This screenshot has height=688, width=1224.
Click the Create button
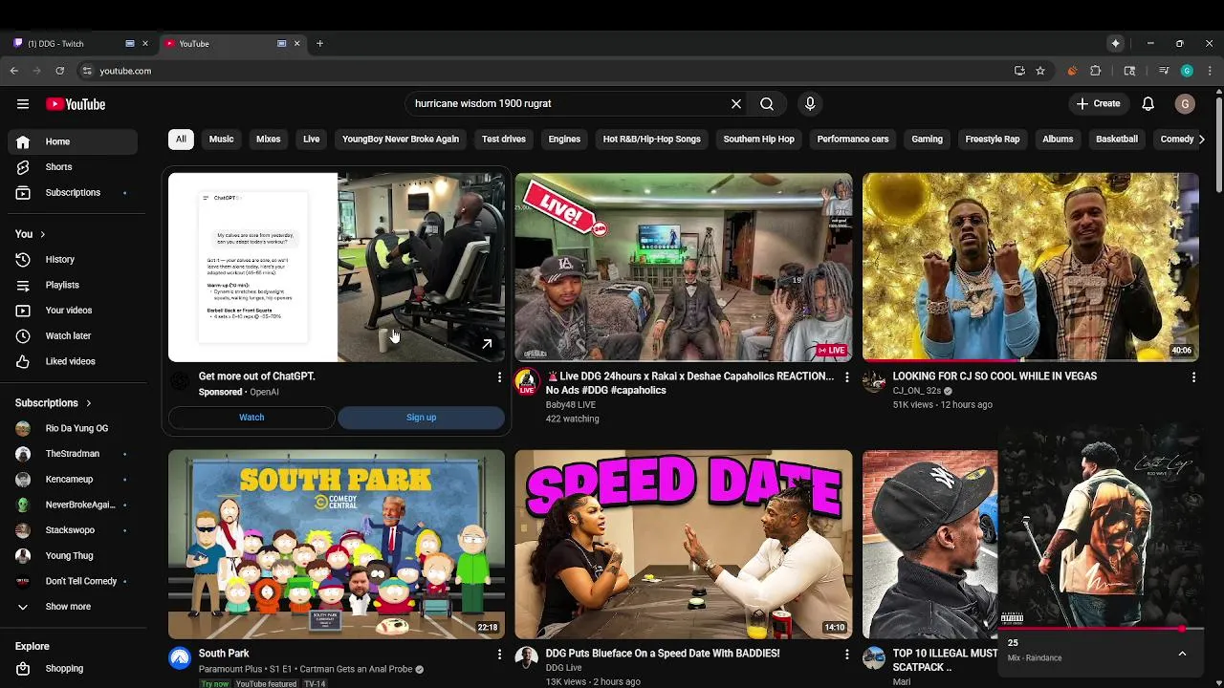coord(1098,104)
